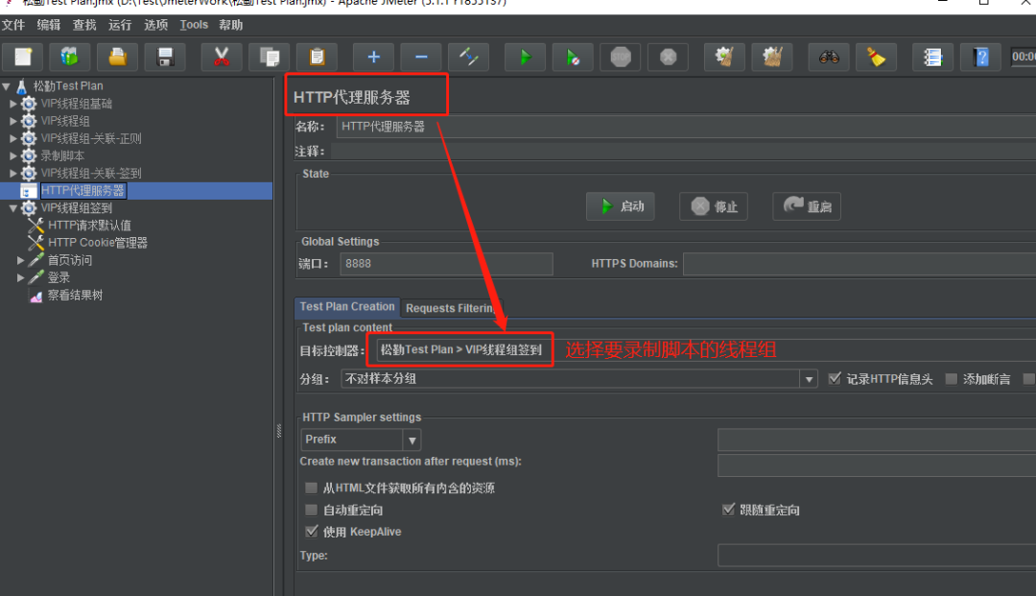
Task: Save the test plan with floppy icon
Action: pos(165,57)
